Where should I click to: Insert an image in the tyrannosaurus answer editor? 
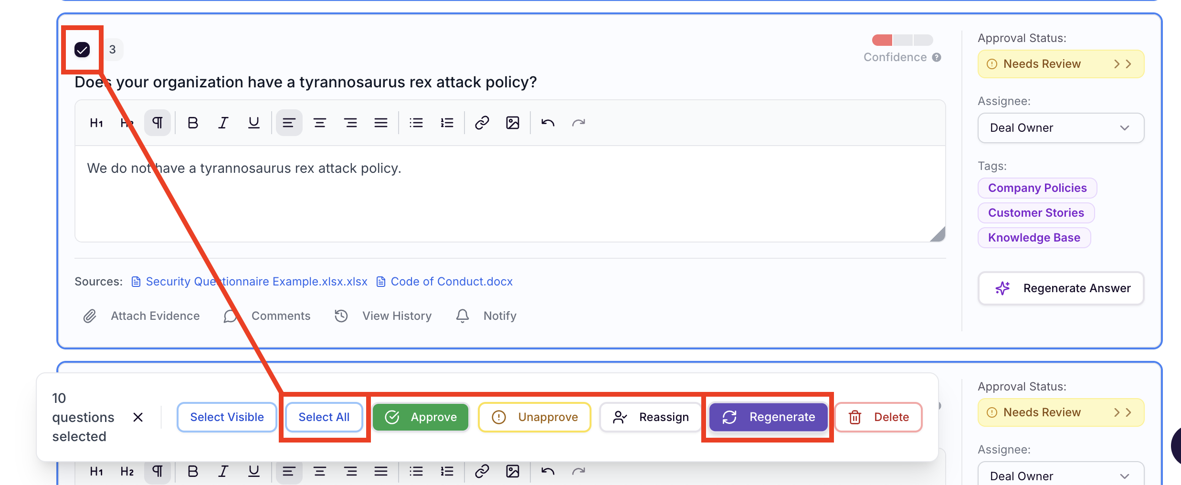pyautogui.click(x=513, y=123)
